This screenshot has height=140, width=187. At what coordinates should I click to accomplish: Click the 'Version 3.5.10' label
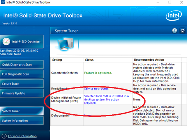[x=10, y=23]
